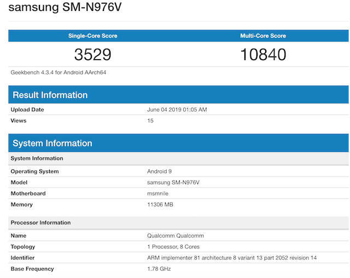This screenshot has width=350, height=278.
Task: Select the Android 9 value
Action: [159, 171]
